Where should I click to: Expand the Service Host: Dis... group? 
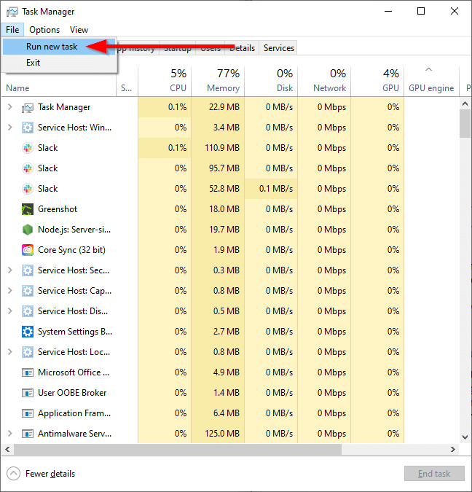tap(10, 311)
